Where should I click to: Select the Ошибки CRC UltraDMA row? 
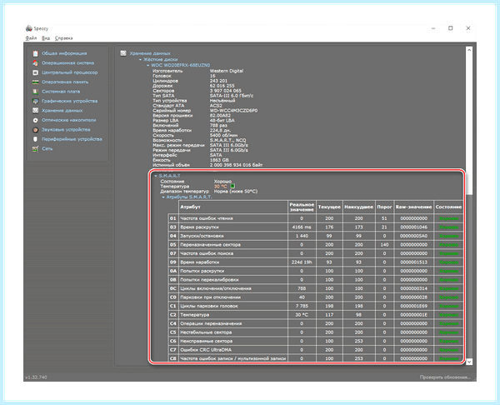click(315, 350)
